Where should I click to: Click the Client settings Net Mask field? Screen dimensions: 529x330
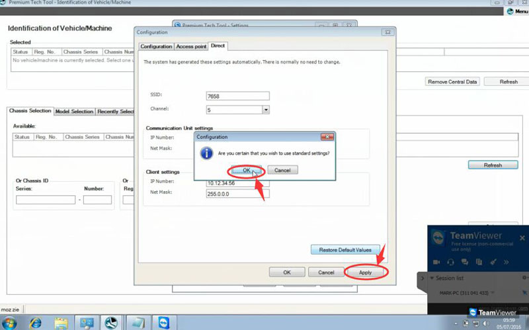click(237, 194)
